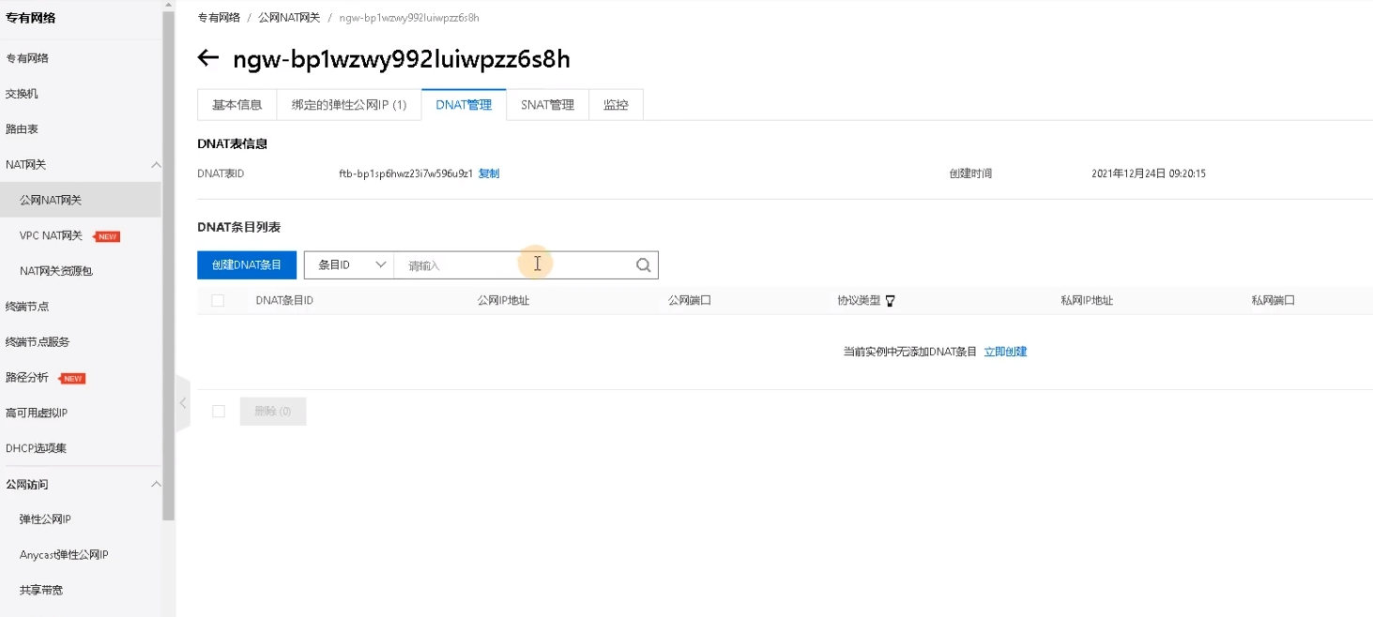Select VPC NAT网关 in the sidebar
The width and height of the screenshot is (1373, 617).
56,235
